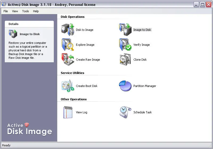Open the Help menu

[x=36, y=11]
